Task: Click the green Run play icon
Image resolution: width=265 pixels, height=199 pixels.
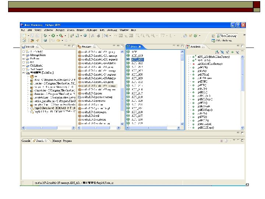Action: [x=53, y=35]
